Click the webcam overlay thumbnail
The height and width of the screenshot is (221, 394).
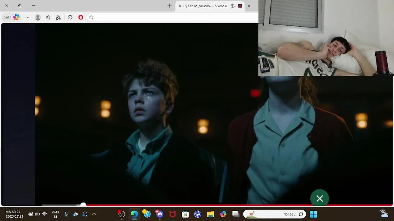326,38
